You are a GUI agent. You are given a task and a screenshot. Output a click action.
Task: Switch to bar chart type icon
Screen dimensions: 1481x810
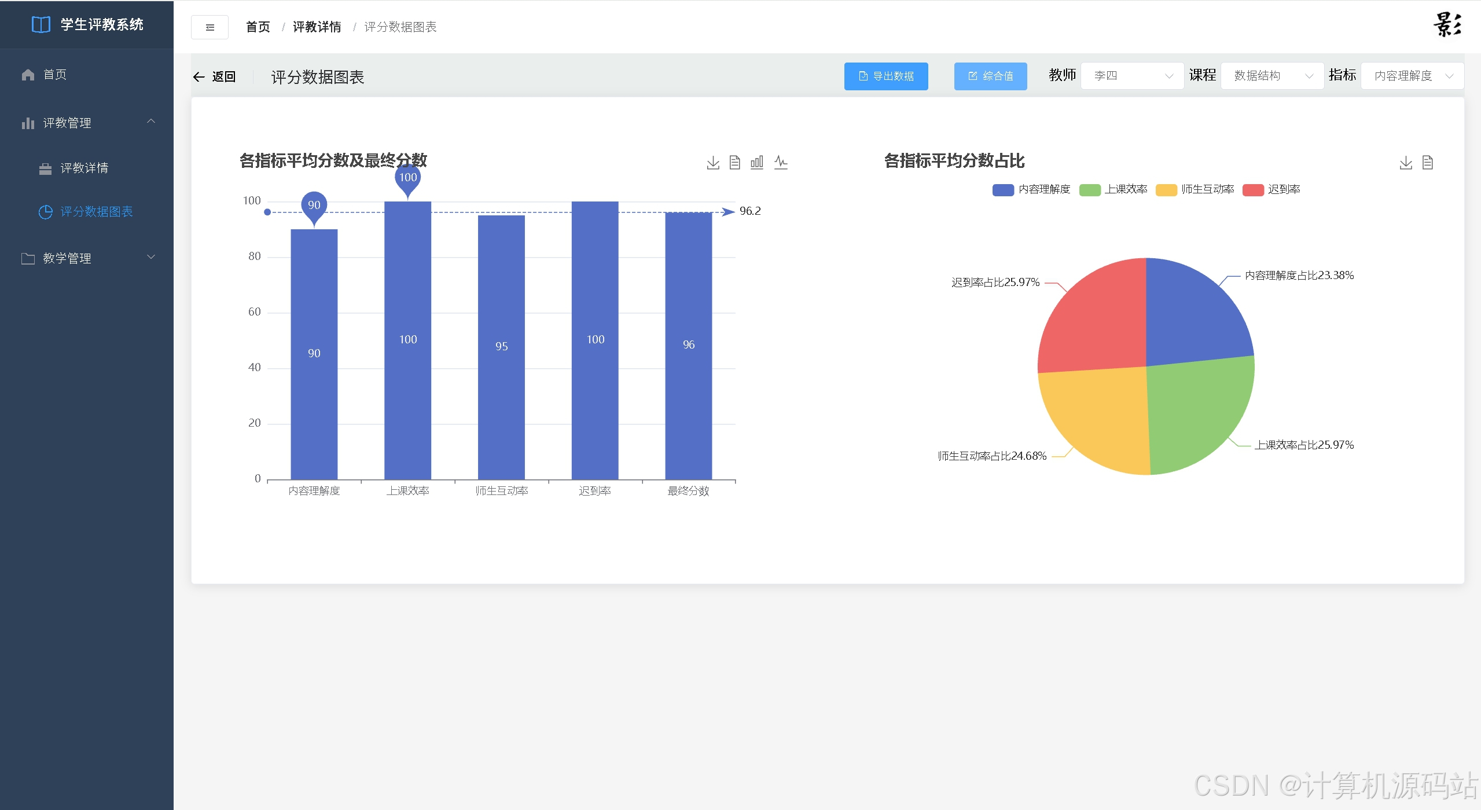(757, 162)
